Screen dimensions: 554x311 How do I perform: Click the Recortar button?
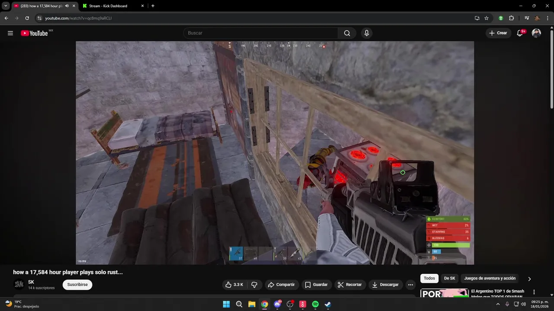click(350, 285)
